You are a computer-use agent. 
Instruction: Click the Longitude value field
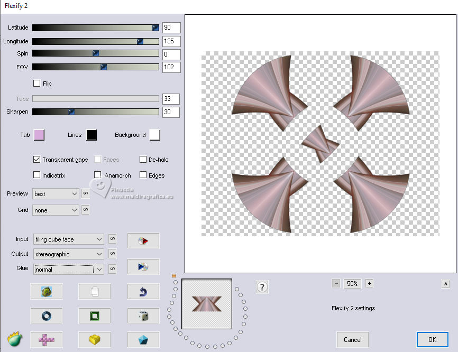pos(171,41)
